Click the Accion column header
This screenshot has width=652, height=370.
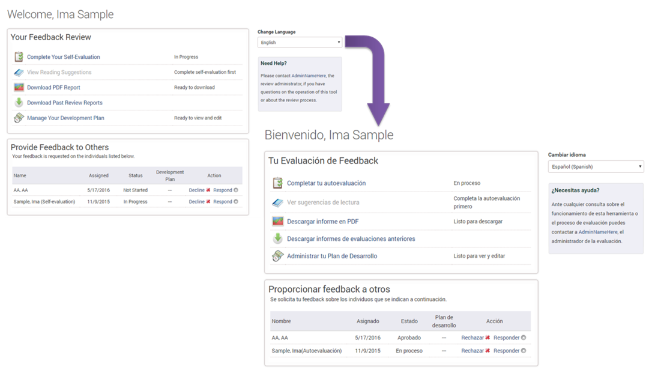[495, 321]
